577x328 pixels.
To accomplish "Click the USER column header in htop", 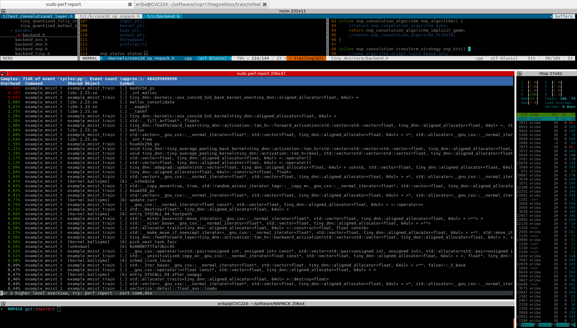I will coord(534,115).
